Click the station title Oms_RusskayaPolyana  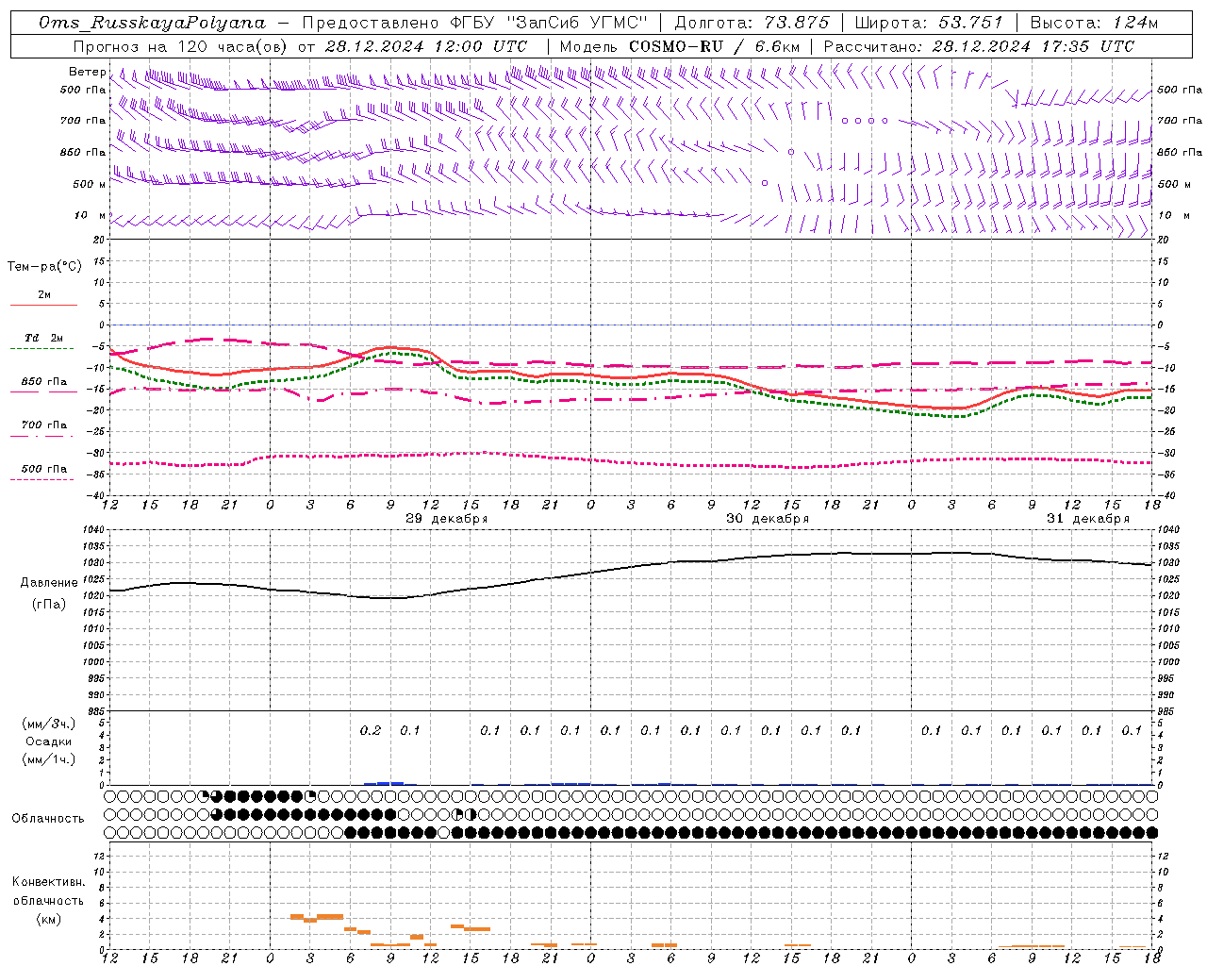[153, 23]
